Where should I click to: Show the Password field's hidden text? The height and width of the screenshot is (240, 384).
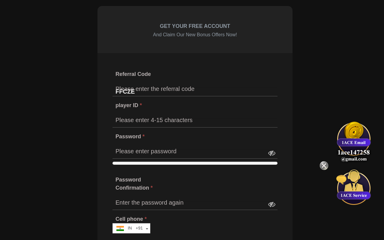[x=271, y=153]
